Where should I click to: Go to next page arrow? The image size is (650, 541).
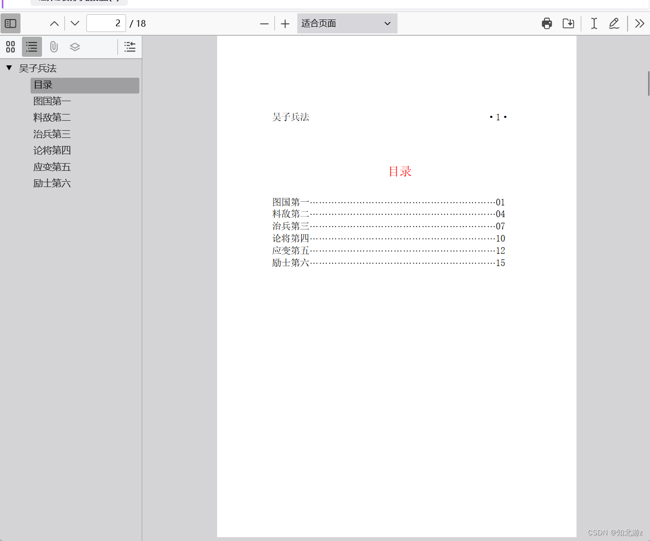coord(75,23)
